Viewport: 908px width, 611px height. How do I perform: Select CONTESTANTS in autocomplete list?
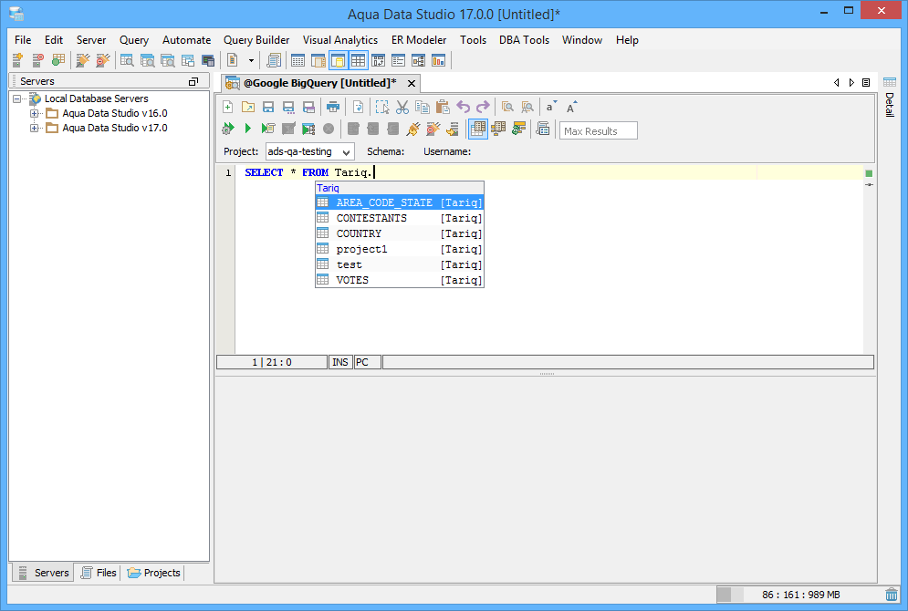(400, 218)
